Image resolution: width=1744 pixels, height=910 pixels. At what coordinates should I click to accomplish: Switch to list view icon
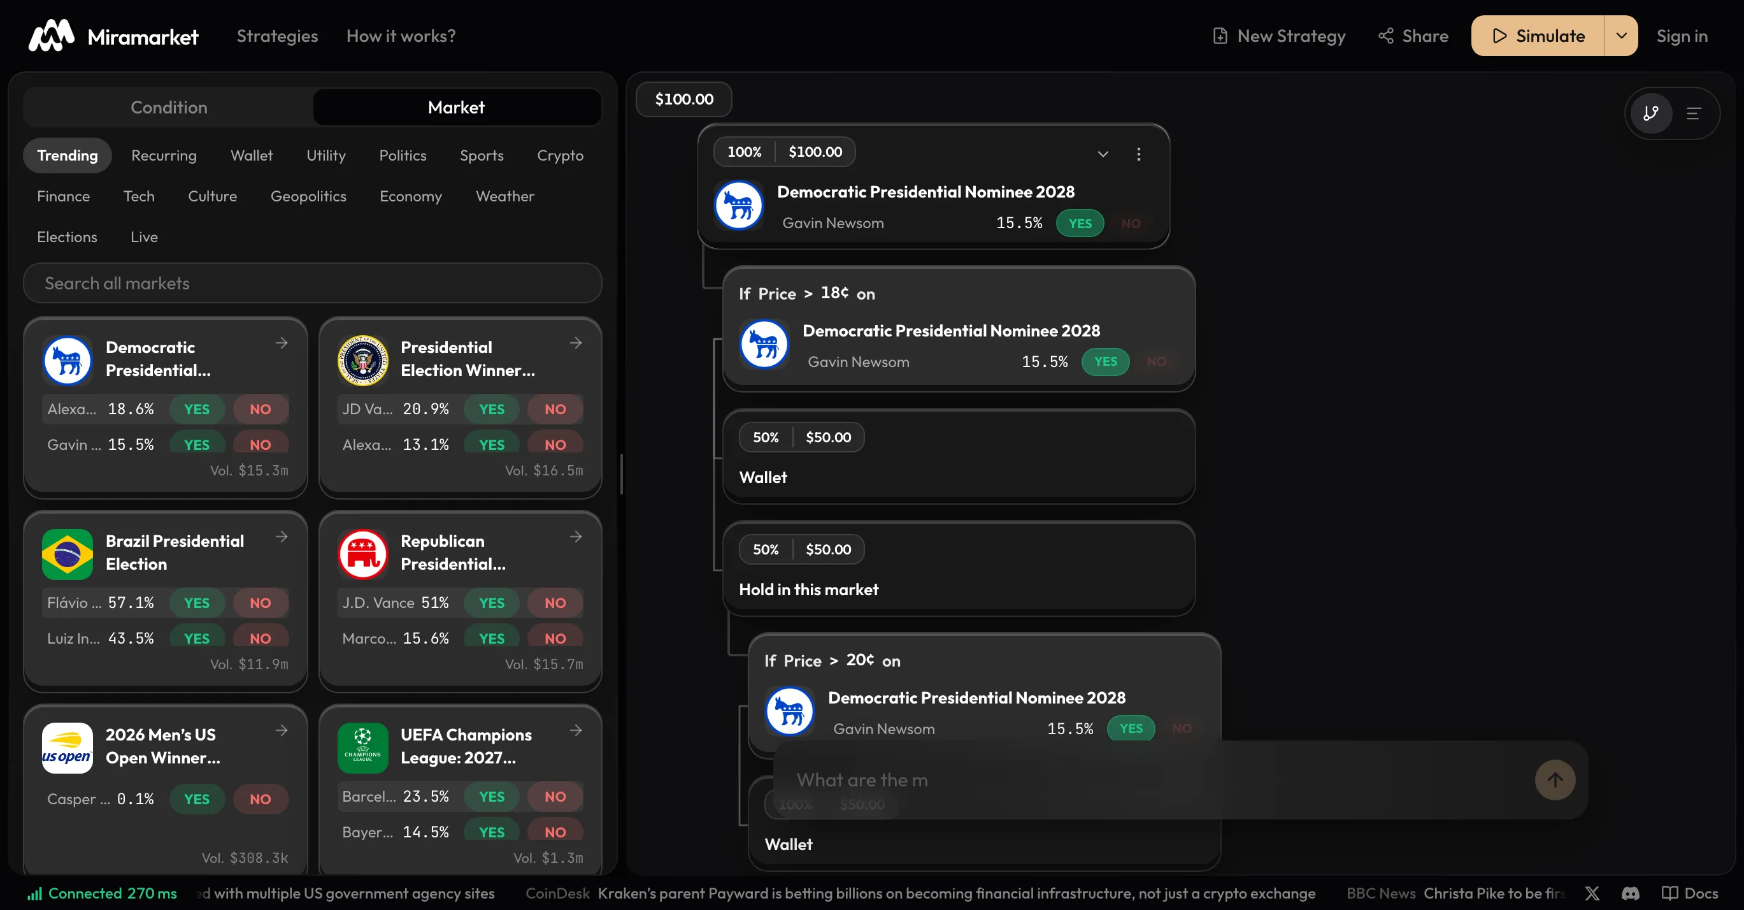point(1693,113)
